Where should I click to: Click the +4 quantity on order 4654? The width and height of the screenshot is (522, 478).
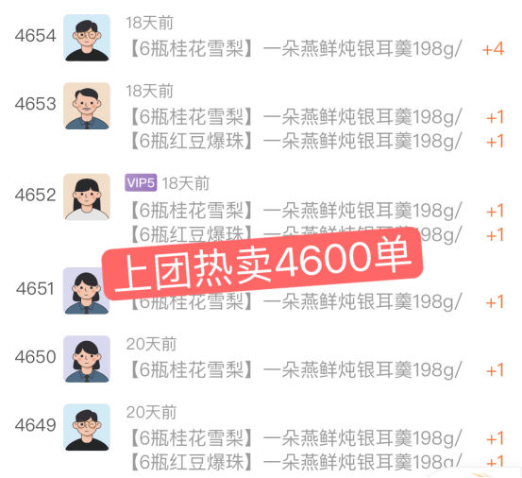point(493,49)
